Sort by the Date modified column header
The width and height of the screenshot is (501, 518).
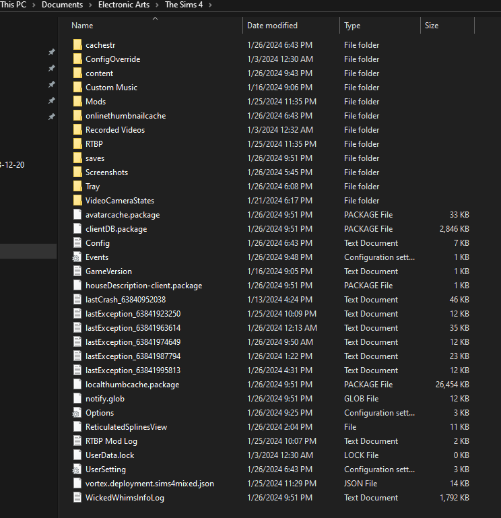272,26
